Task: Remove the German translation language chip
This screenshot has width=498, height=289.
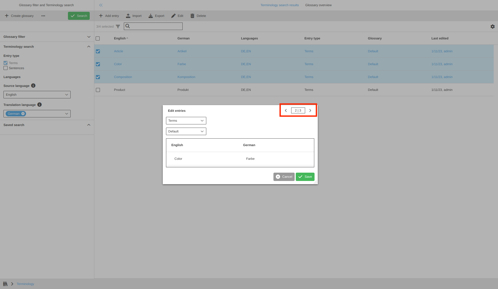Action: [23, 113]
